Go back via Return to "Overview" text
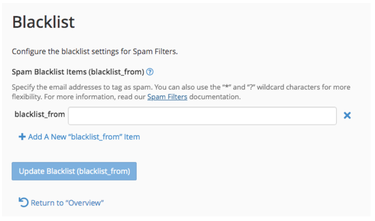 click(67, 203)
